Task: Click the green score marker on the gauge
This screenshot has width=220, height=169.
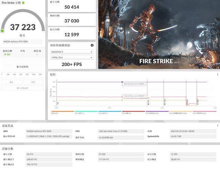Action: tap(2, 31)
